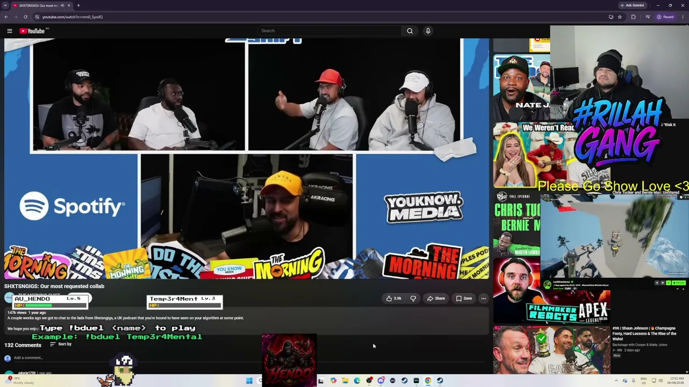Click the video title SHXTSNGIGS: Our most requested collab
Viewport: 689px width, 387px height.
pos(54,286)
